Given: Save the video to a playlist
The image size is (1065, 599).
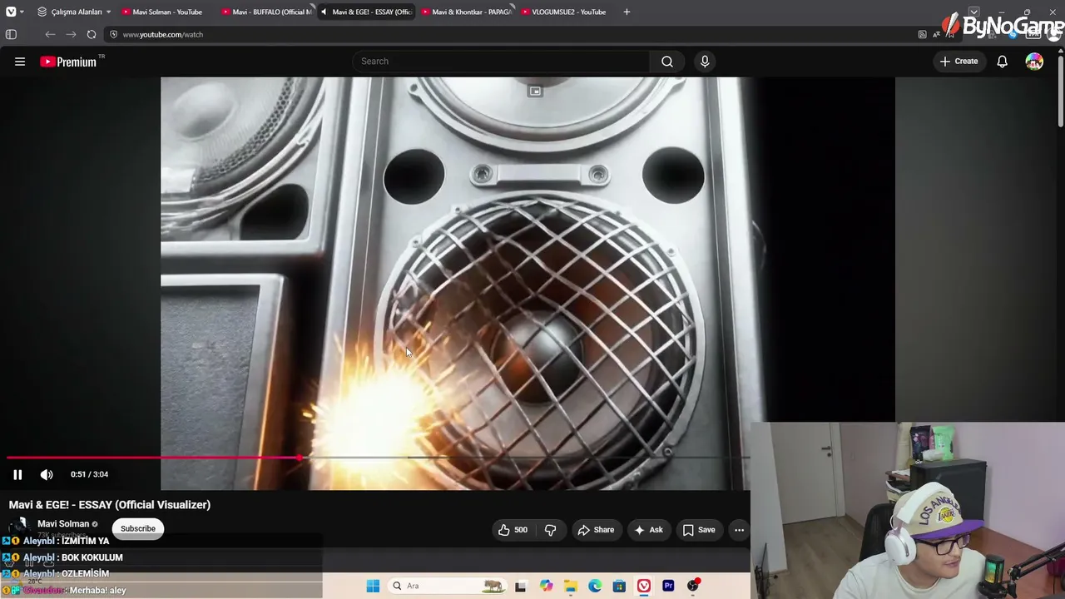Looking at the screenshot, I should coord(699,530).
